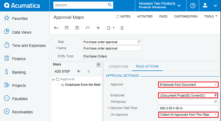Open ACTIVITIES
Screen dimensions: 221x121
[145, 16]
